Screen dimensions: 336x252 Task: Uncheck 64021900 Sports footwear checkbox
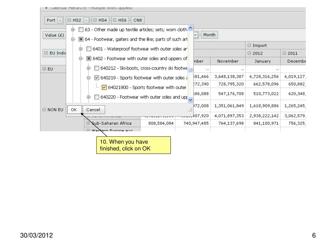point(104,87)
